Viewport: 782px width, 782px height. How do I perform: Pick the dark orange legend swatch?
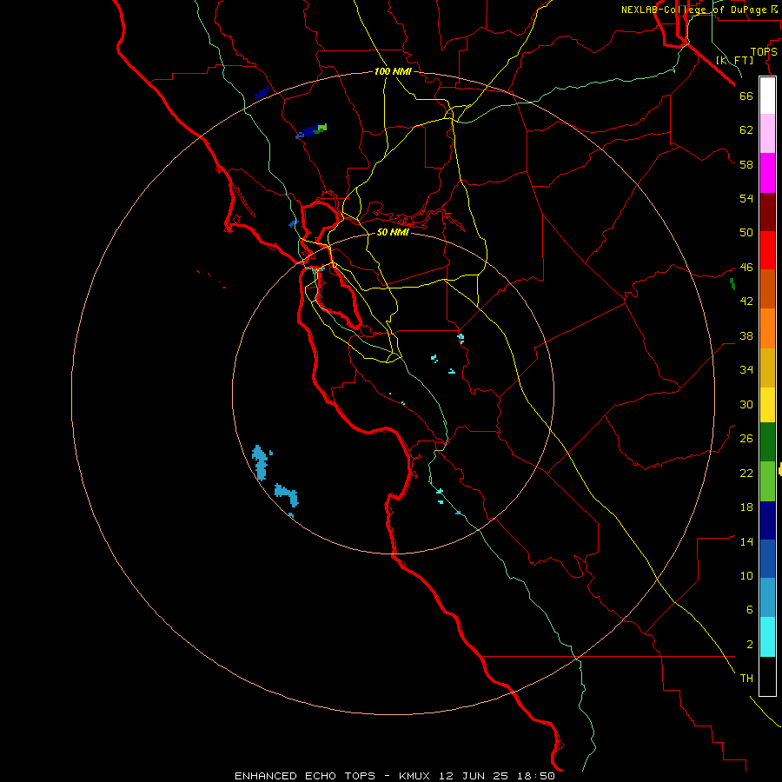767,288
